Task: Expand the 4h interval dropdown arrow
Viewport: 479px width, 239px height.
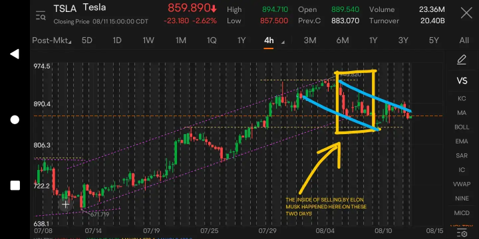Action: [x=283, y=42]
